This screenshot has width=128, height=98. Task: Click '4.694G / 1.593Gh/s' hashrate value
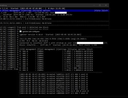[74, 60]
